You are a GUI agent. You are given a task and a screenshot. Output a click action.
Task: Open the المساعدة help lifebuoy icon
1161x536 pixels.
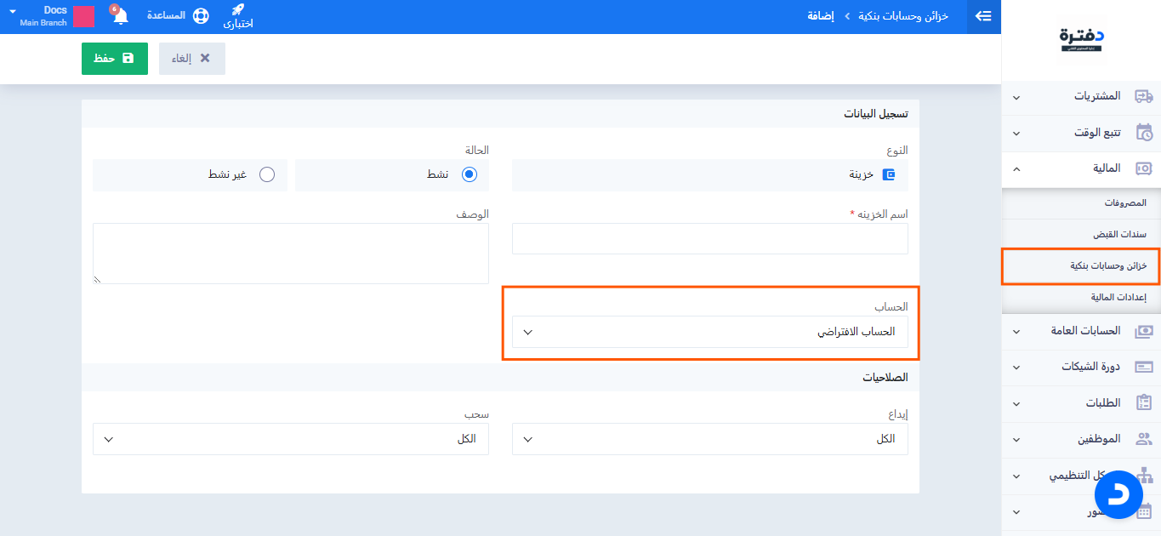click(201, 16)
